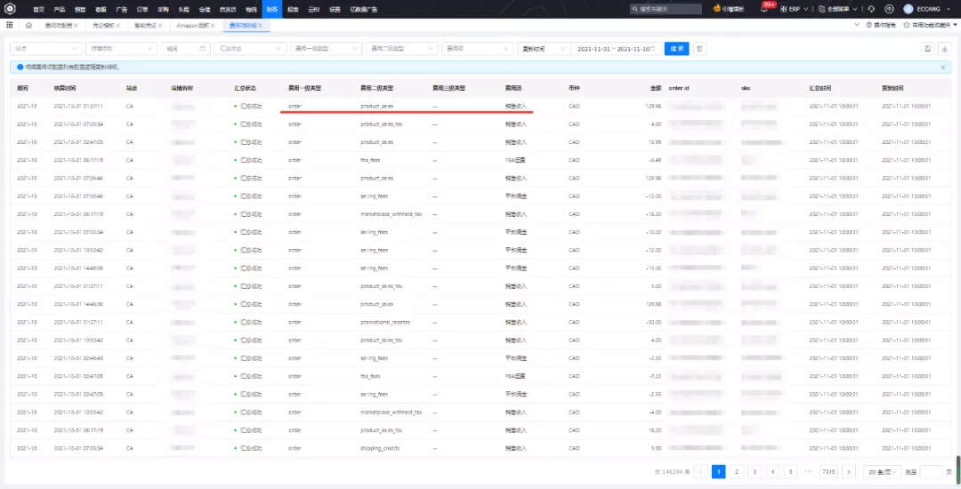Image resolution: width=961 pixels, height=489 pixels.
Task: Open the 费用一级类型 filter dropdown
Action: (x=325, y=48)
